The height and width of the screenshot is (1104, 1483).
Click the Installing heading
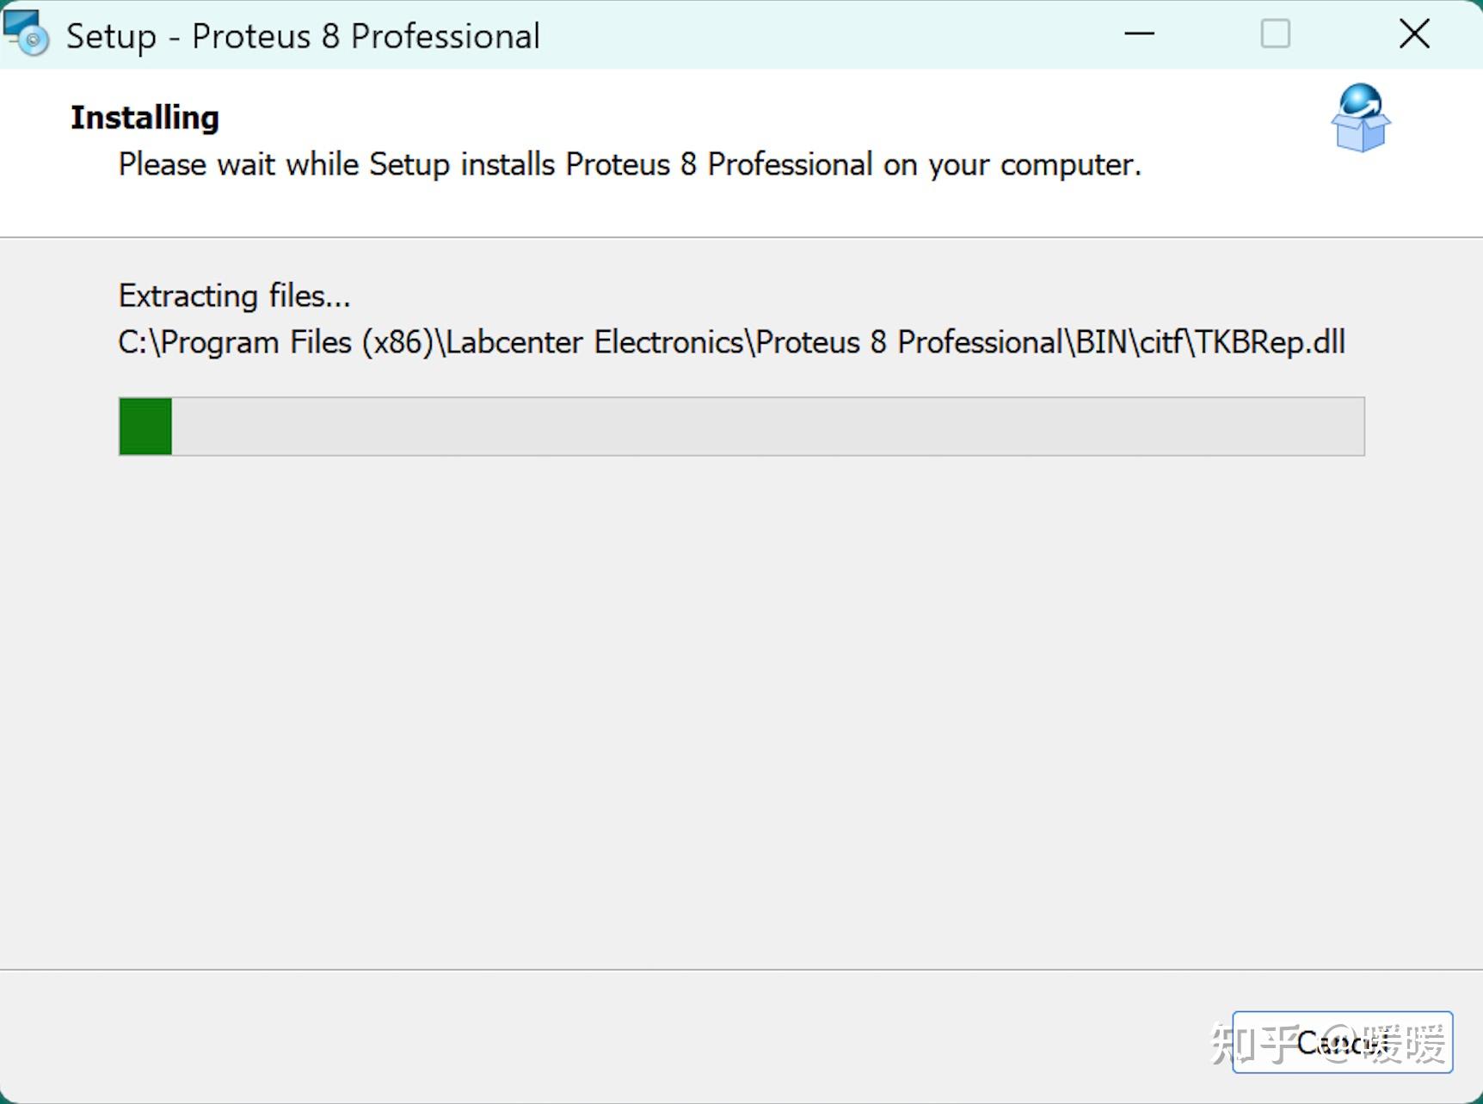coord(144,117)
